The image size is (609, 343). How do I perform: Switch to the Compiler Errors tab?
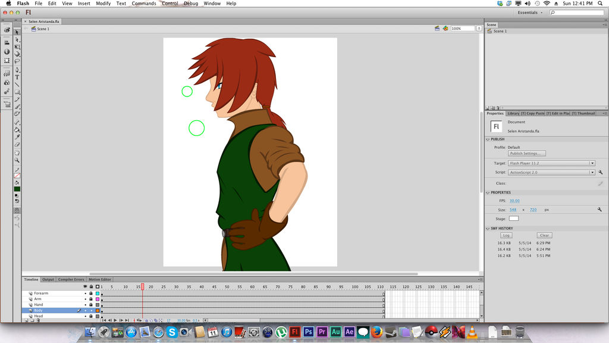point(71,279)
